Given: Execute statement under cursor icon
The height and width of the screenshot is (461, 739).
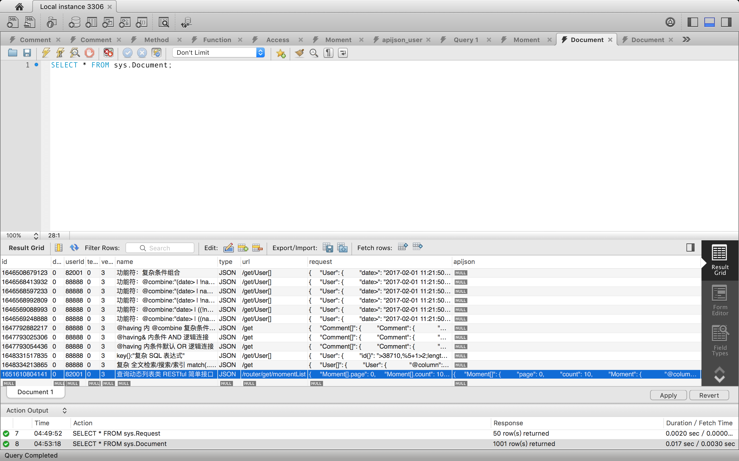Looking at the screenshot, I should tap(60, 53).
